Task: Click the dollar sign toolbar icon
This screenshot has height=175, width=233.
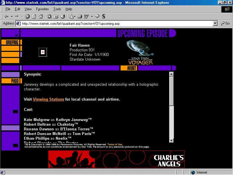Action: 104,16
